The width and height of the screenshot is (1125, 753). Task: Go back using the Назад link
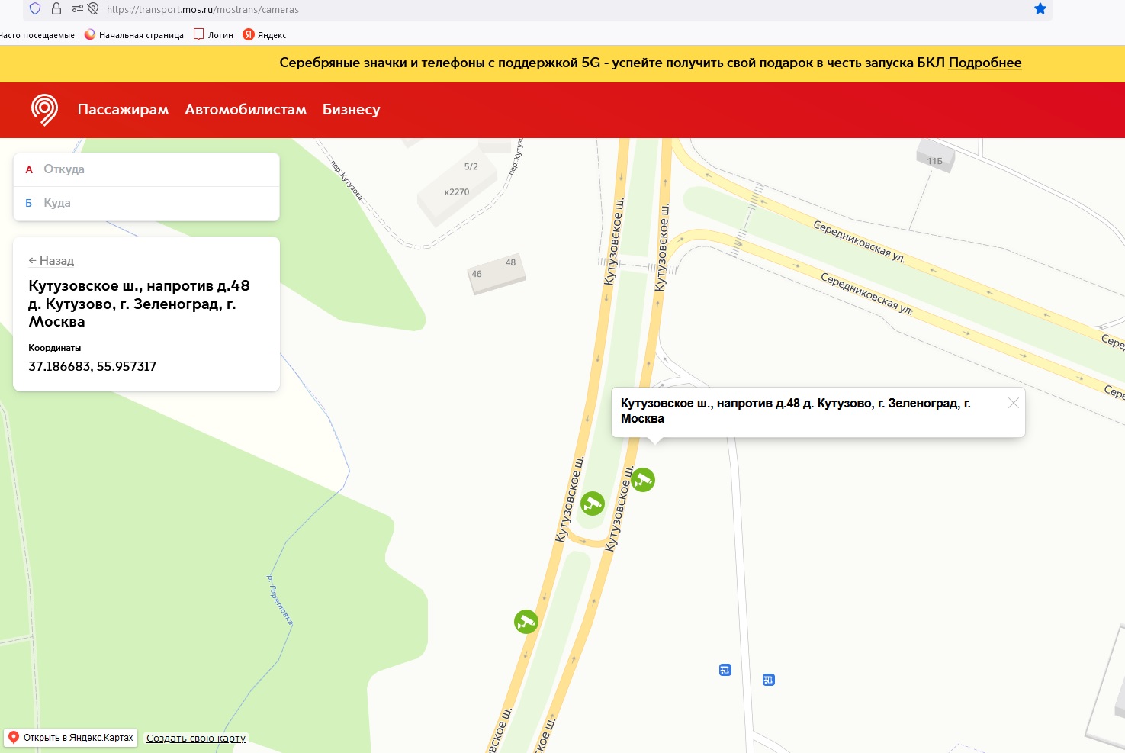coord(51,261)
